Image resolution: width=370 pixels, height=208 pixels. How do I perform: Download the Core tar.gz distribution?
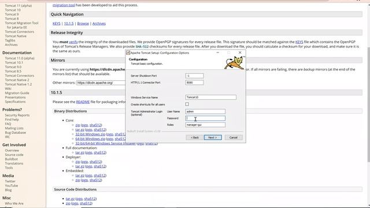pyautogui.click(x=80, y=129)
